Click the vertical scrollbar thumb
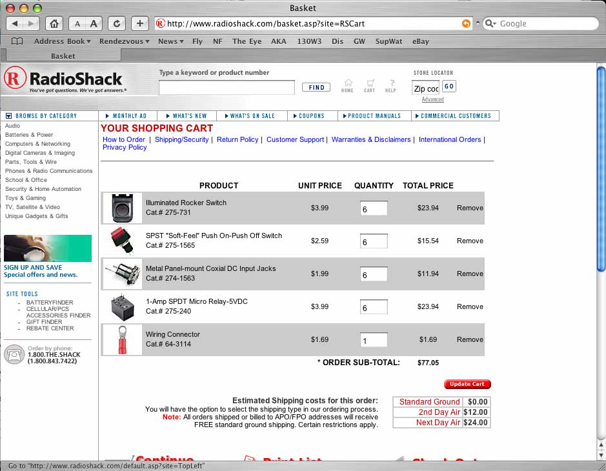 601,169
